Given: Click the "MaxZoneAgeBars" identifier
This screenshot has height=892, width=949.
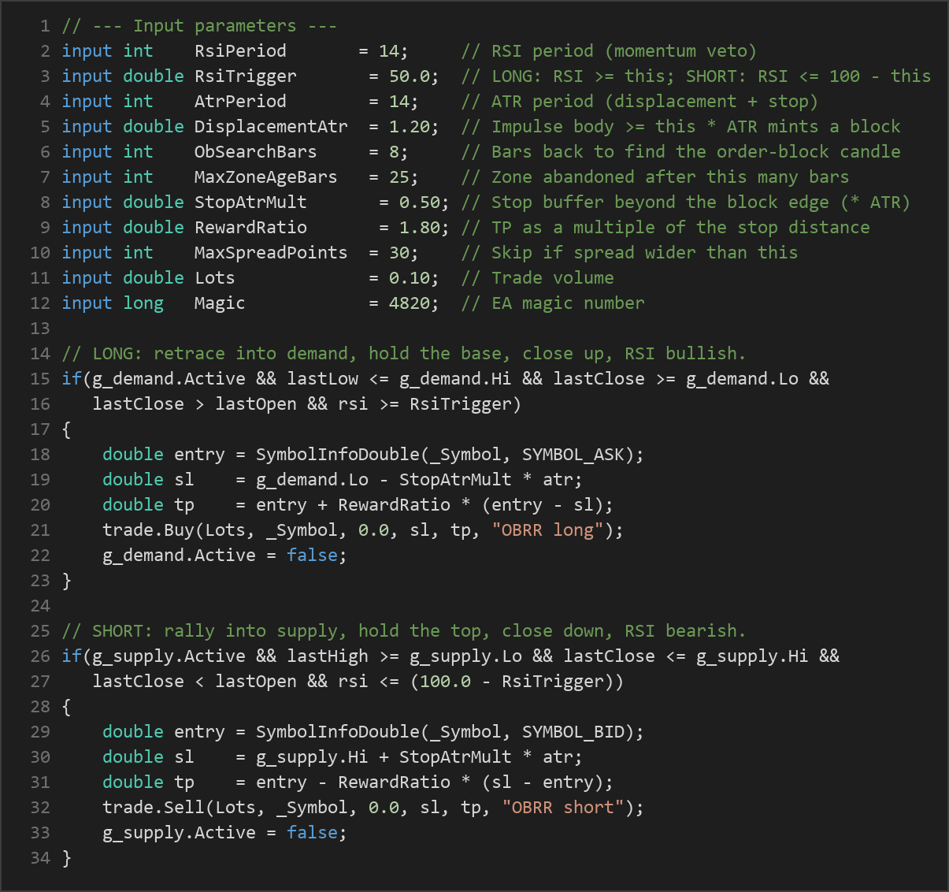Looking at the screenshot, I should 265,177.
